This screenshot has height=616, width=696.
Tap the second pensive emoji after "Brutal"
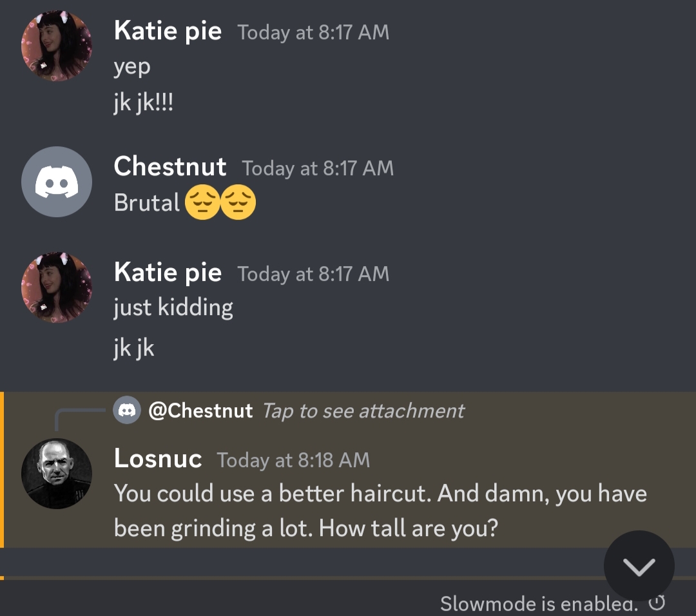238,203
